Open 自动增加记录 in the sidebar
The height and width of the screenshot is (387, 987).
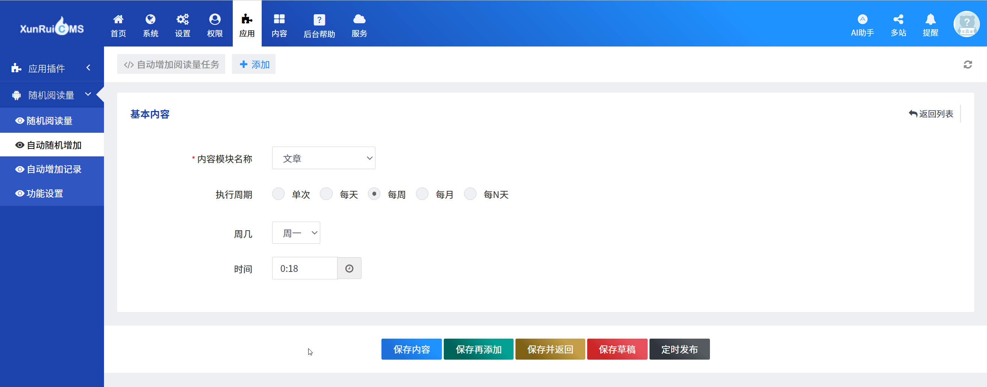pyautogui.click(x=54, y=169)
